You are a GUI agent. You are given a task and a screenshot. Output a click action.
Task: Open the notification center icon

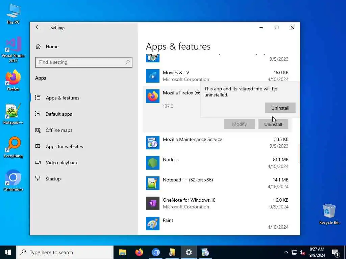336,253
